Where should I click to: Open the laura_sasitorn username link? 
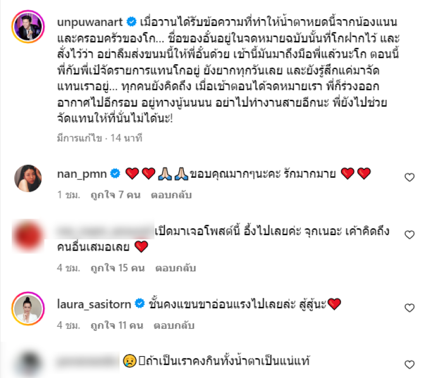[94, 304]
